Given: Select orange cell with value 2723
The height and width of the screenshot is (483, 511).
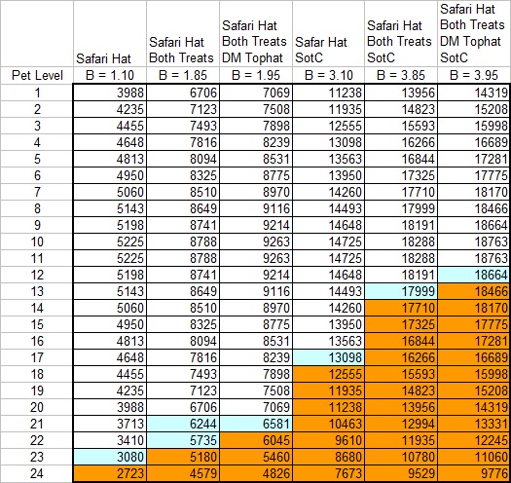Looking at the screenshot, I should [x=110, y=473].
